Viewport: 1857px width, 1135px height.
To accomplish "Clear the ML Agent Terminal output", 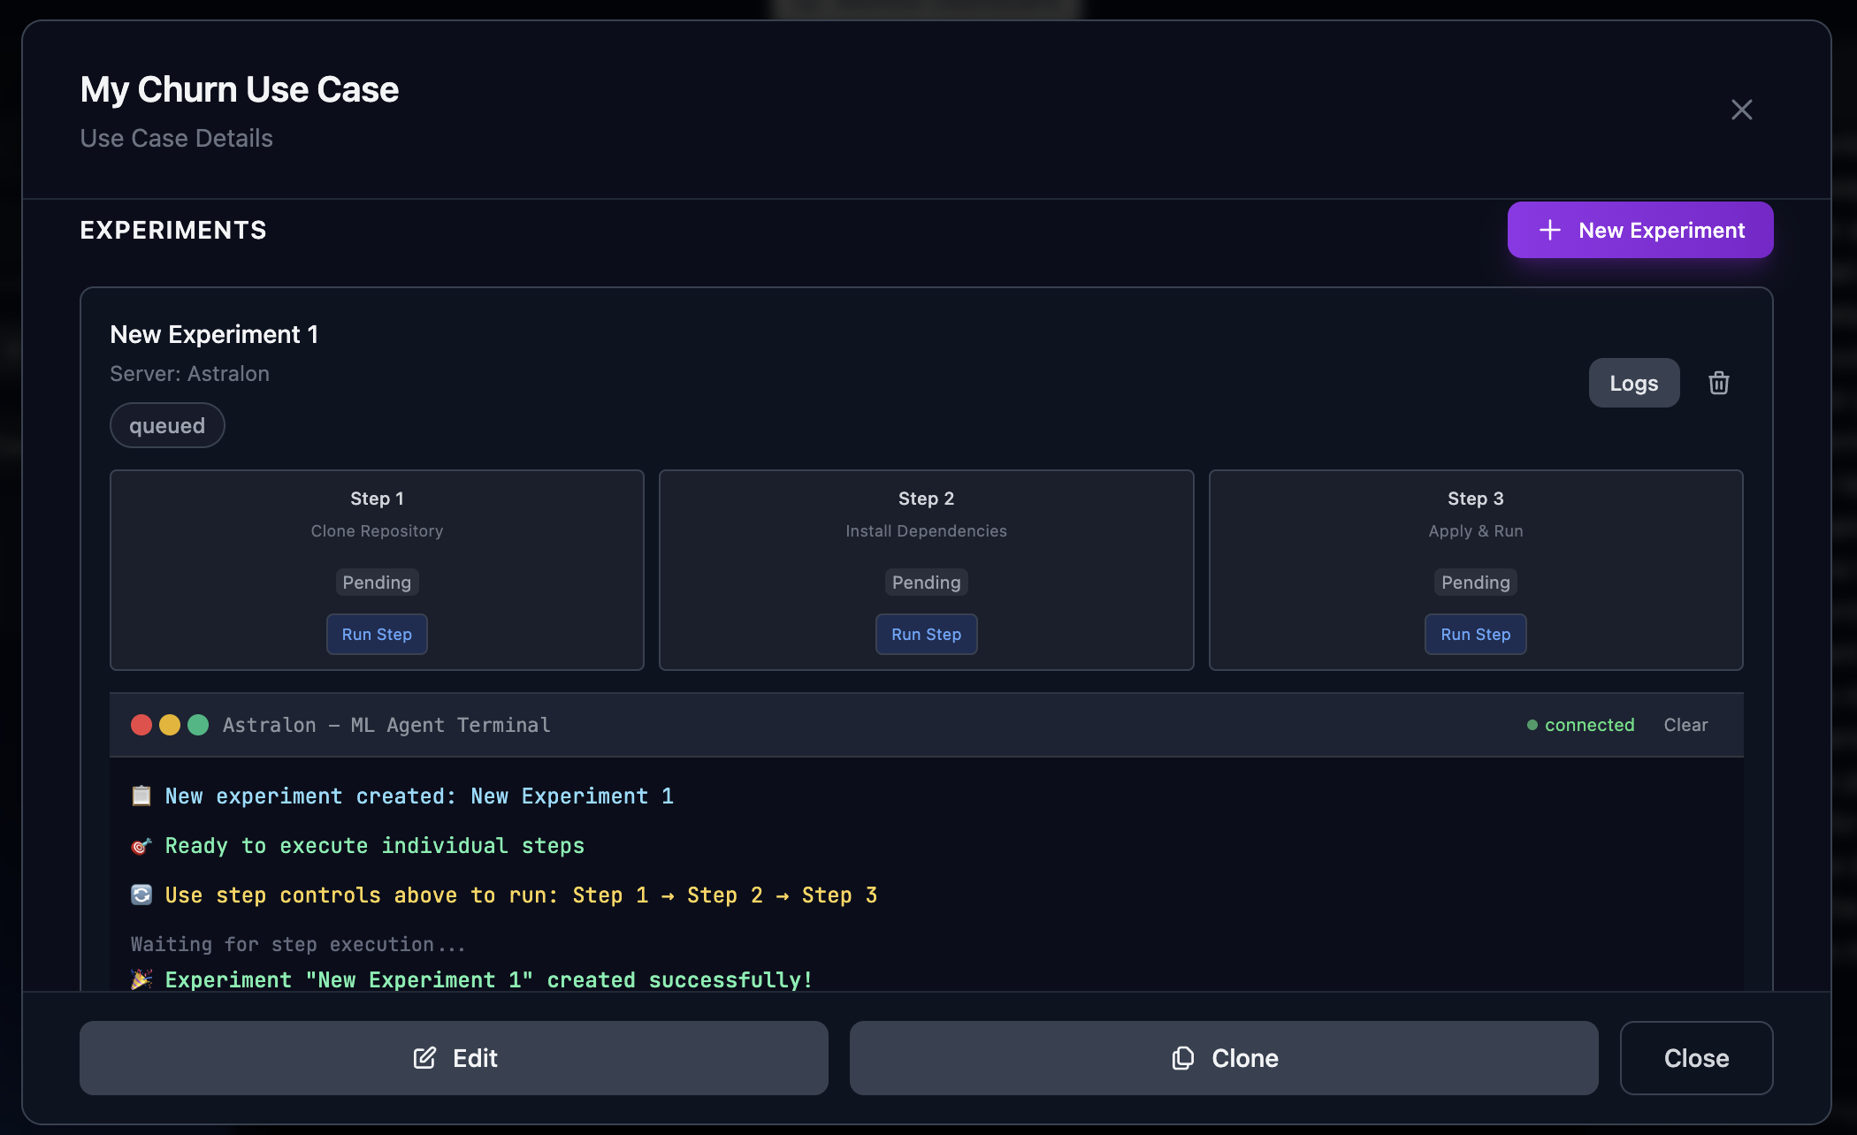I will (x=1685, y=725).
